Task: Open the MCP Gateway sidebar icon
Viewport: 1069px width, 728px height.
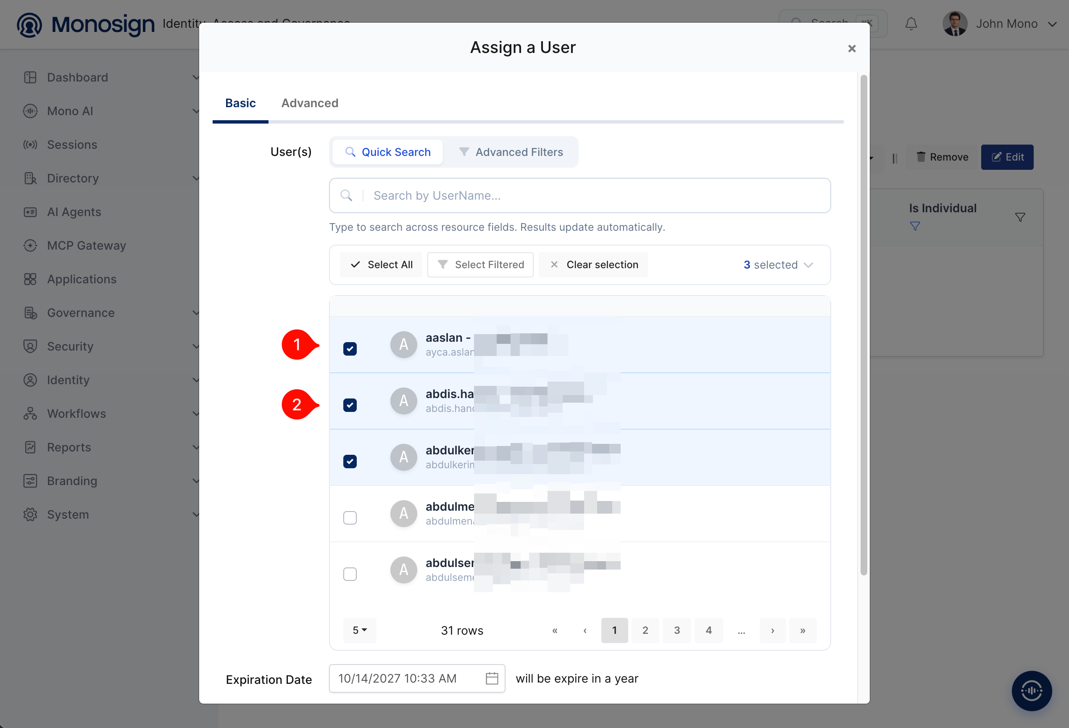Action: (30, 245)
